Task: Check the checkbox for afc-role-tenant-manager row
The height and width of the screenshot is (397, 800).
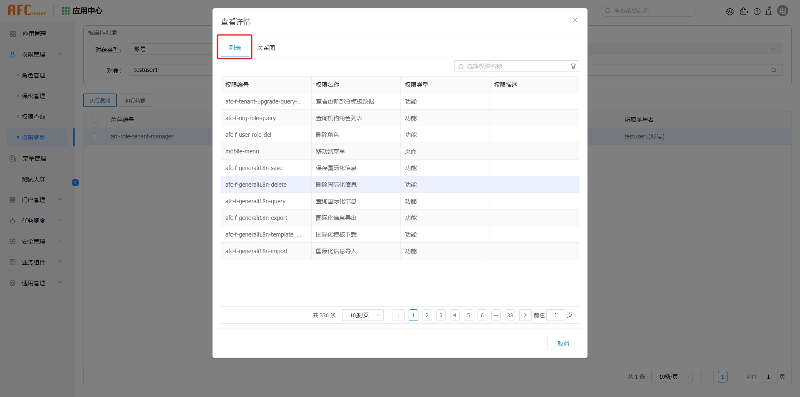Action: tap(95, 136)
